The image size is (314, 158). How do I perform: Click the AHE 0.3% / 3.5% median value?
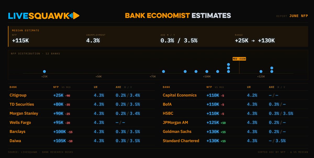pos(179,40)
